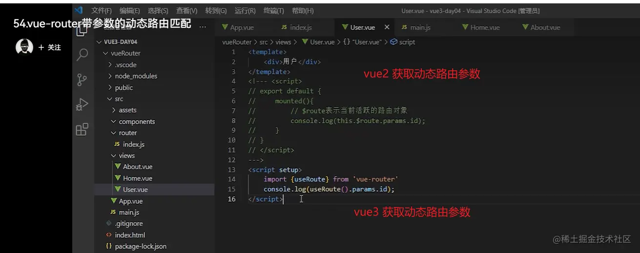
Task: Click the console.log(useRoute().params.id) line
Action: (329, 189)
